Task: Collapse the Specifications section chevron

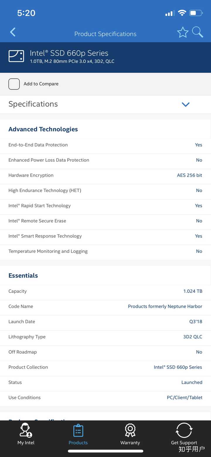Action: point(186,104)
